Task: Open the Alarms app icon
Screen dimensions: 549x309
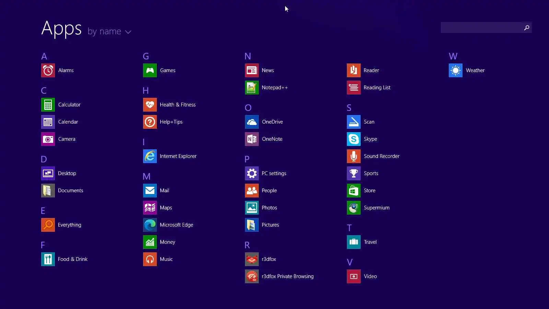Action: coord(48,70)
